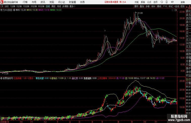Viewport: 191px width, 123px height.
Task: Add stock via +自选 button
Action: [x=177, y=6]
